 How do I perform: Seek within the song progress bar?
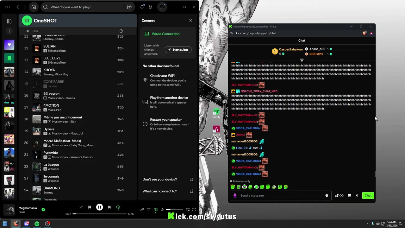point(99,214)
